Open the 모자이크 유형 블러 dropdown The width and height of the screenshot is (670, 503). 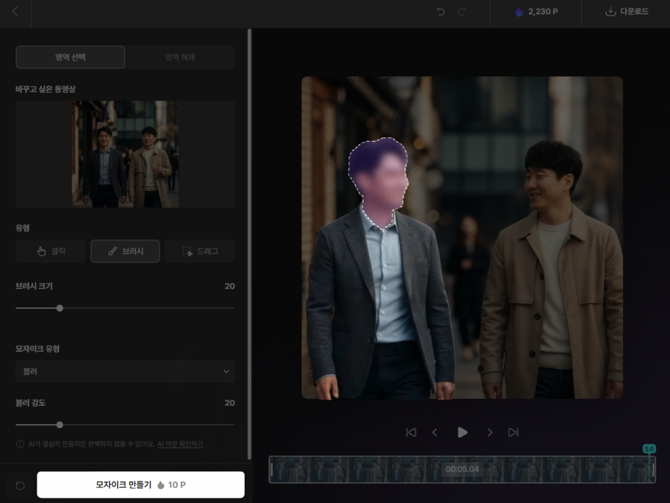(x=125, y=371)
